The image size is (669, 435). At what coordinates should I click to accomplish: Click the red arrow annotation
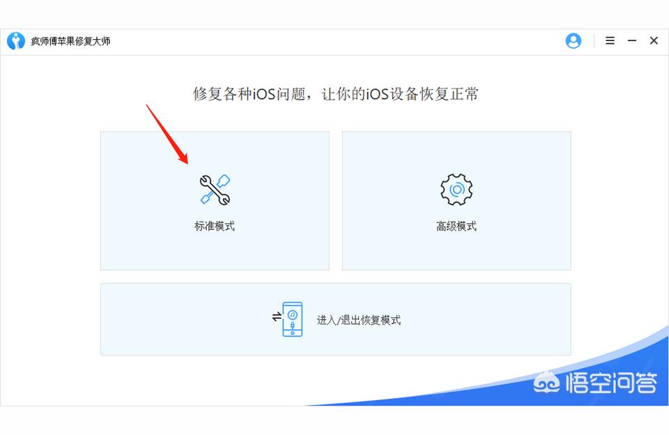[167, 134]
